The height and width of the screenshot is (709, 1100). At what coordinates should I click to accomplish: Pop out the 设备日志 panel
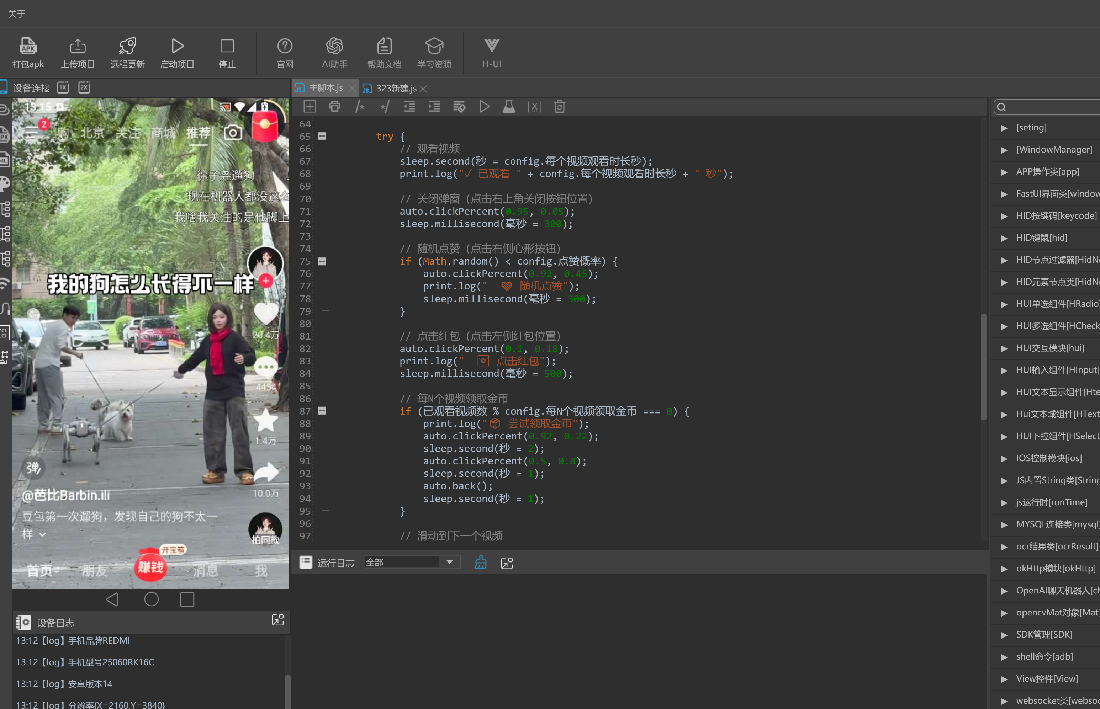tap(278, 620)
